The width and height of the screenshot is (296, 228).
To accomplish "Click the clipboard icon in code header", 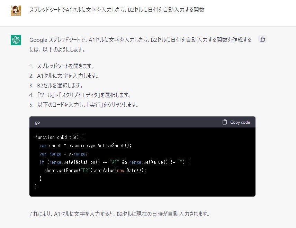I will [x=225, y=122].
